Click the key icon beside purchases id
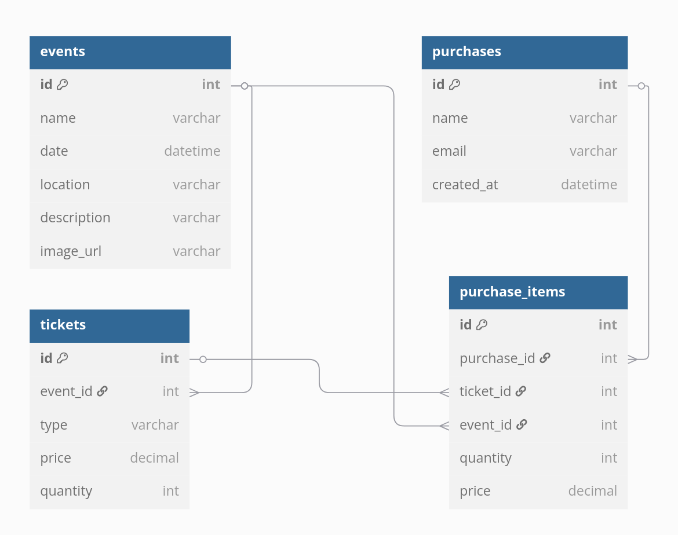 click(x=455, y=85)
